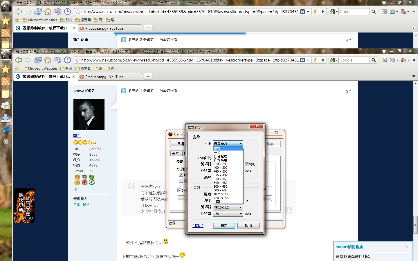This screenshot has width=418, height=261.
Task: Open the 基本 tab in Bandicam
Action: click(x=176, y=153)
